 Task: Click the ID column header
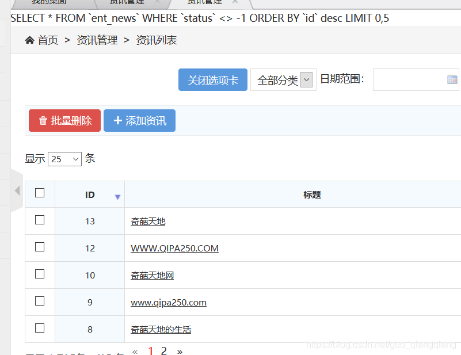point(90,194)
